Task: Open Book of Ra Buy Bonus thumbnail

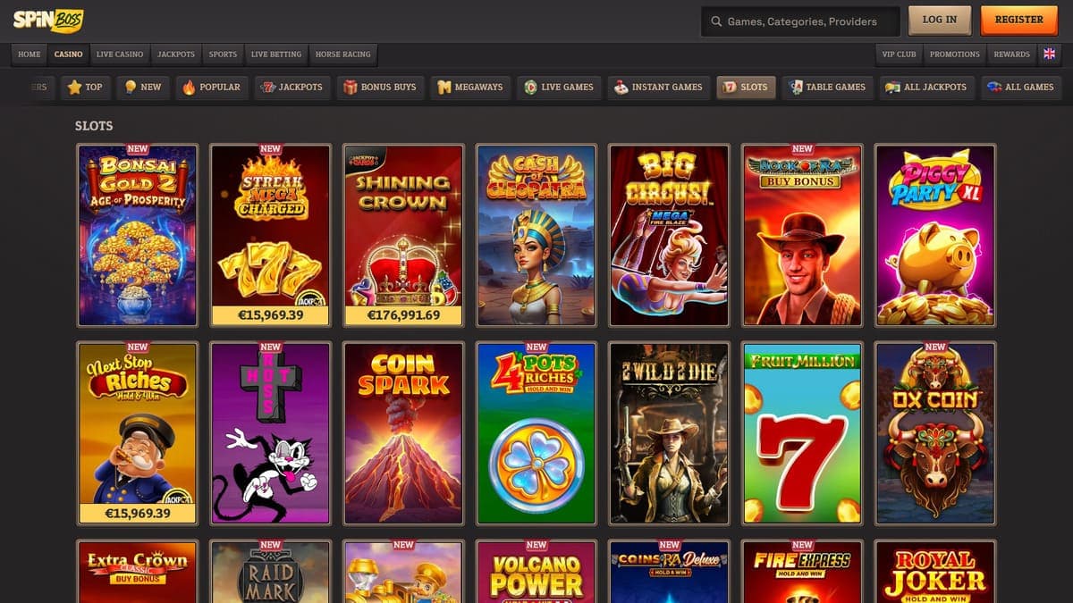Action: click(x=802, y=236)
